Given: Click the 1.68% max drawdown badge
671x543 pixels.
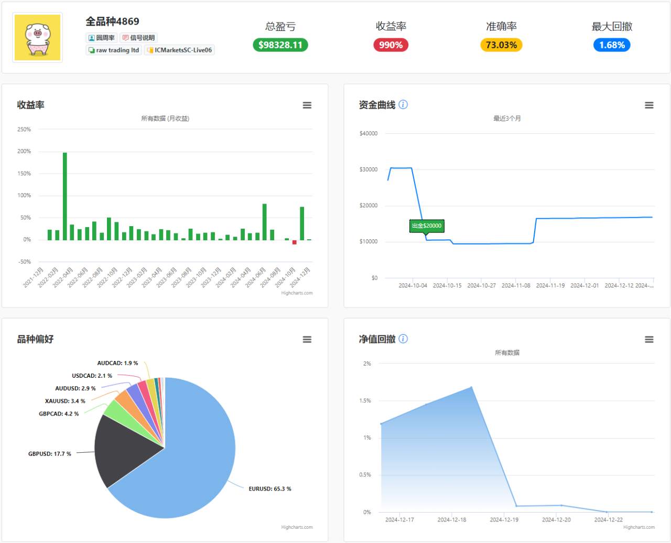Looking at the screenshot, I should point(612,45).
